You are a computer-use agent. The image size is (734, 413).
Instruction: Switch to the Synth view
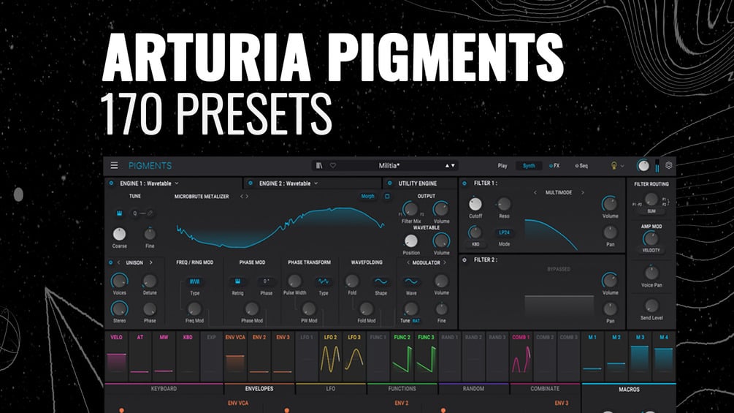pos(529,166)
